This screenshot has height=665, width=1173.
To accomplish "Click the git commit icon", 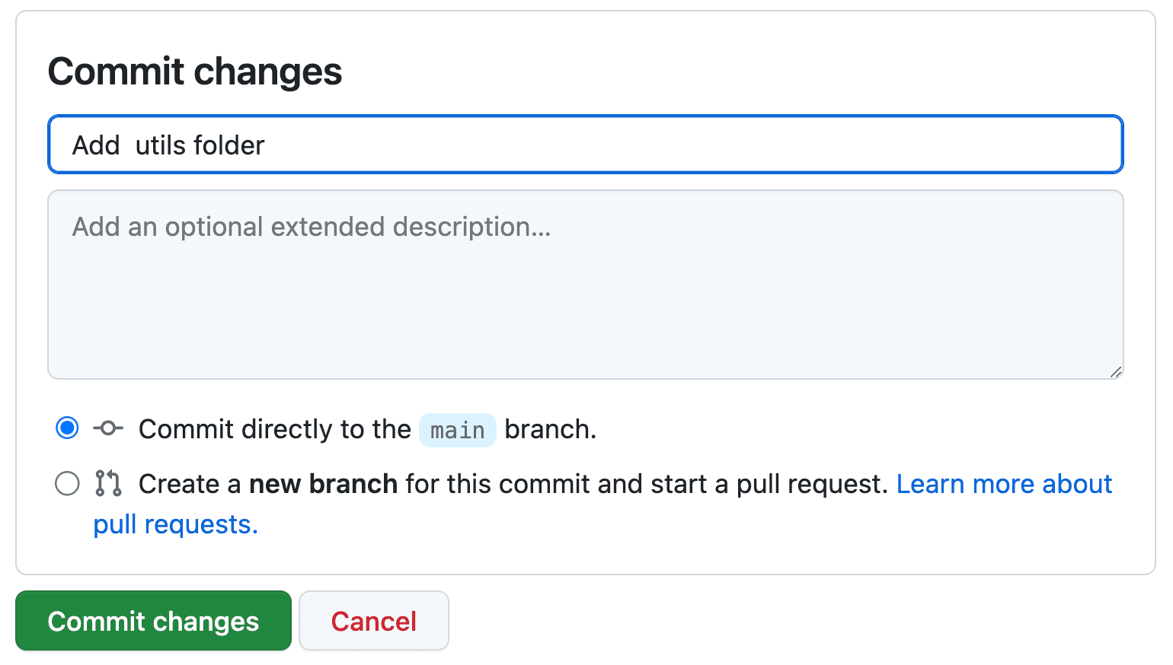I will (108, 428).
